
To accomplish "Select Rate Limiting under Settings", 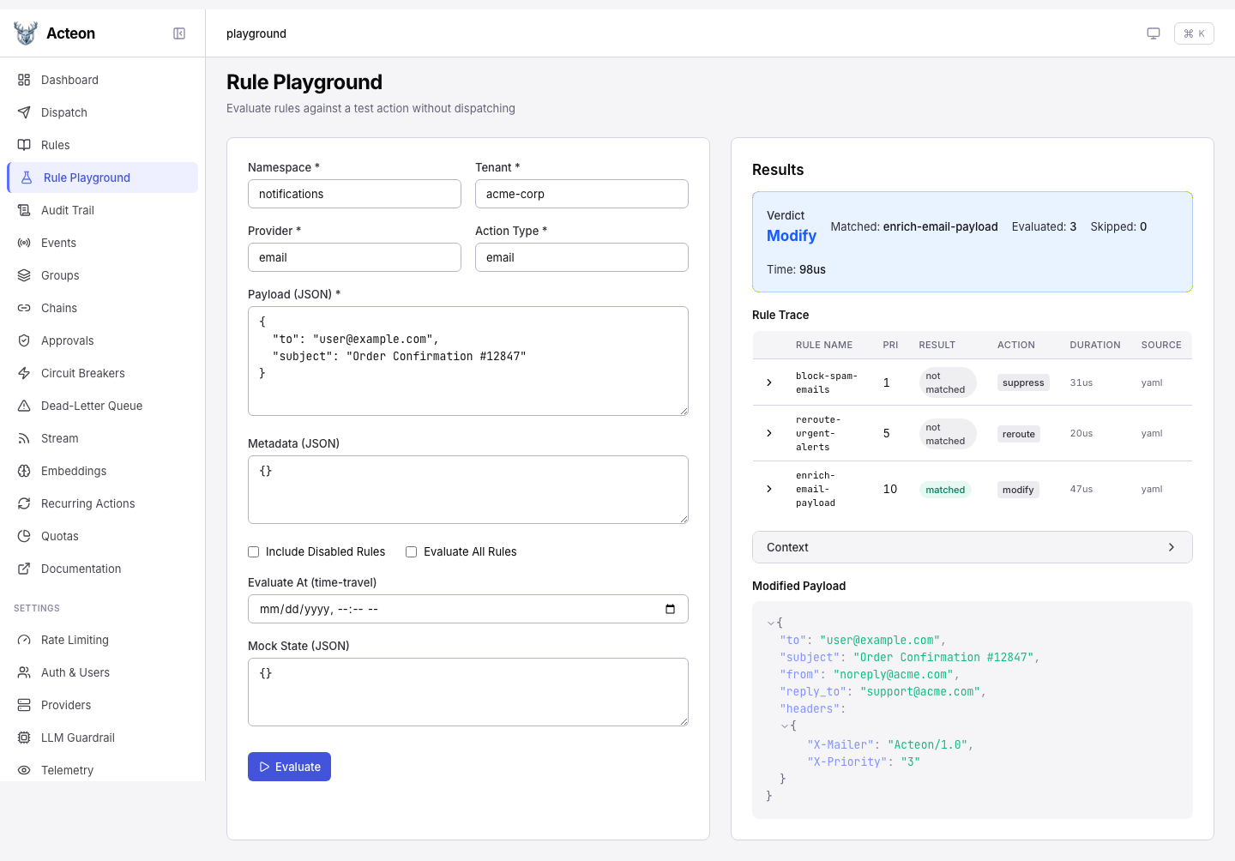I will coord(75,640).
